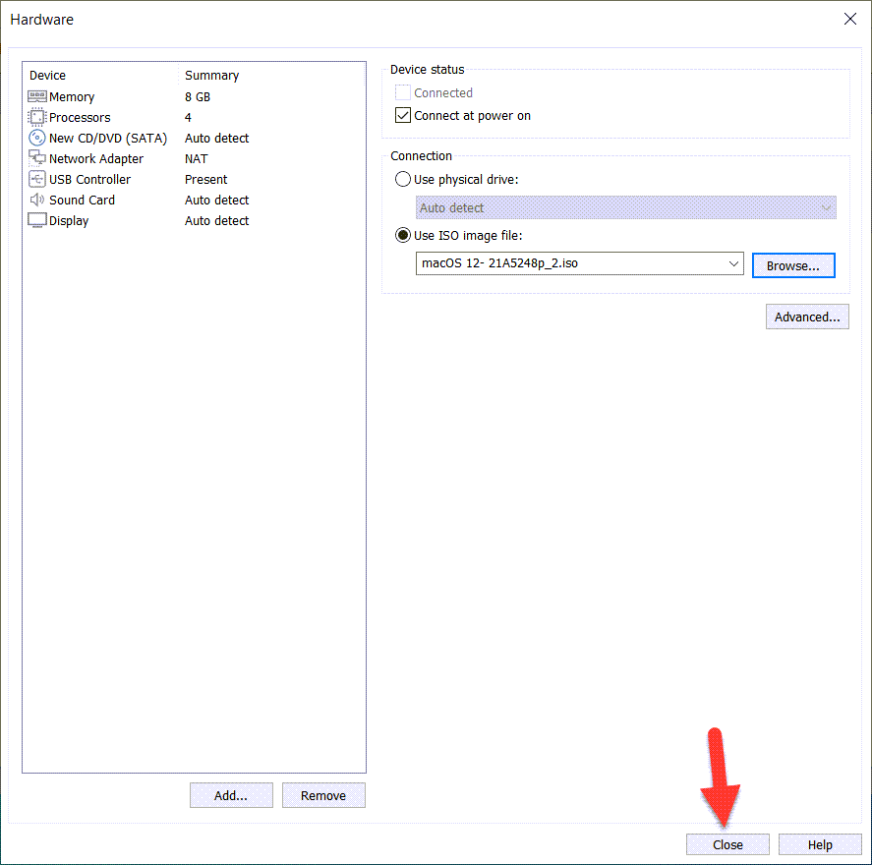Select the Processors chip icon

click(37, 118)
